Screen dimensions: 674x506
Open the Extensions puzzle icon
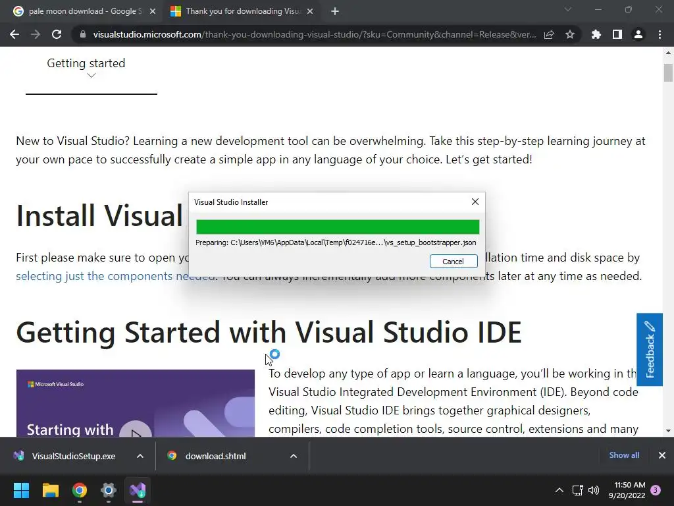(x=596, y=34)
